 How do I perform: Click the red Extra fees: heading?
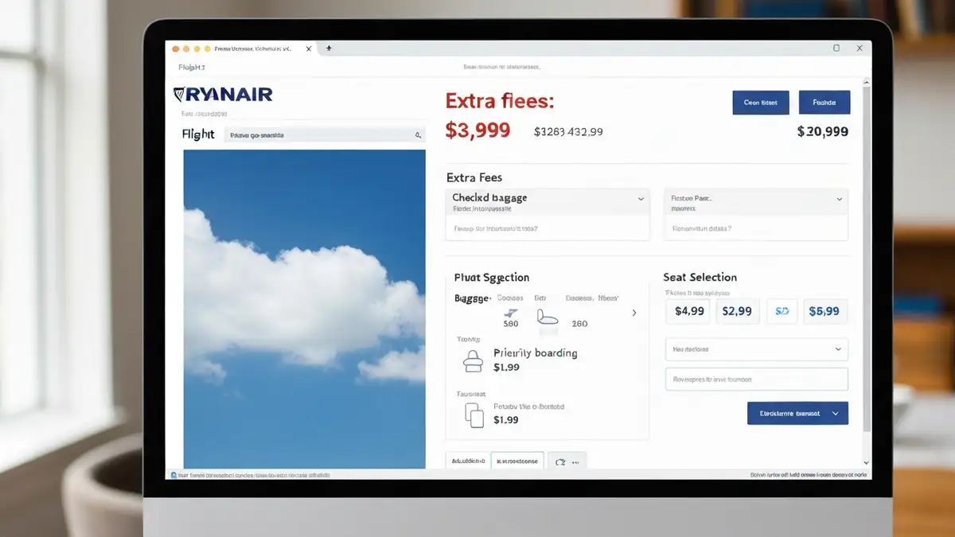click(x=500, y=102)
